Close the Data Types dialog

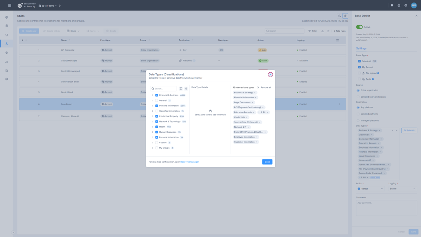coord(270,74)
